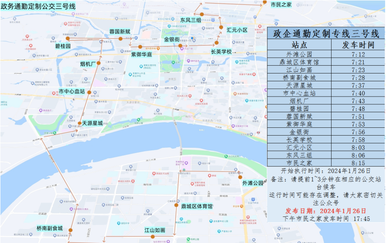Click the 金银街 stop marker on the map
The height and width of the screenshot is (243, 386).
point(180,45)
